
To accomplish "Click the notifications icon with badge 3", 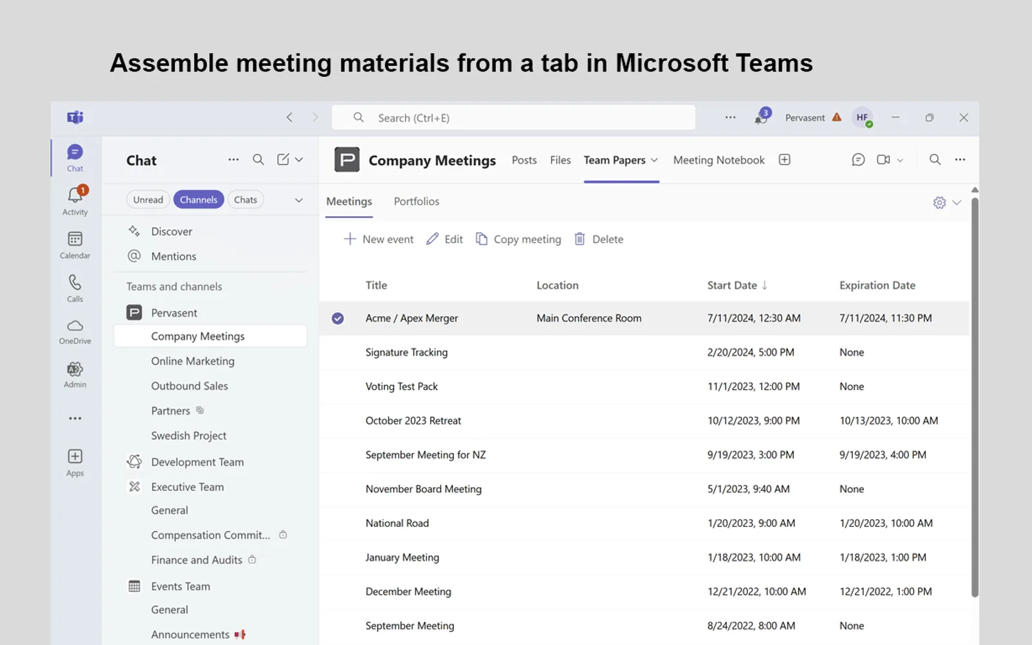I will click(762, 117).
